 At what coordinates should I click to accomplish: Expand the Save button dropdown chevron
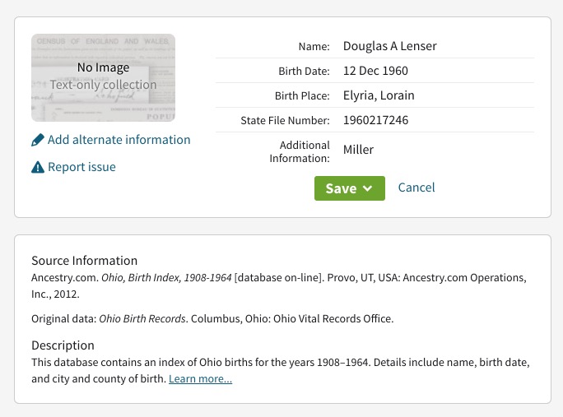[x=368, y=188]
